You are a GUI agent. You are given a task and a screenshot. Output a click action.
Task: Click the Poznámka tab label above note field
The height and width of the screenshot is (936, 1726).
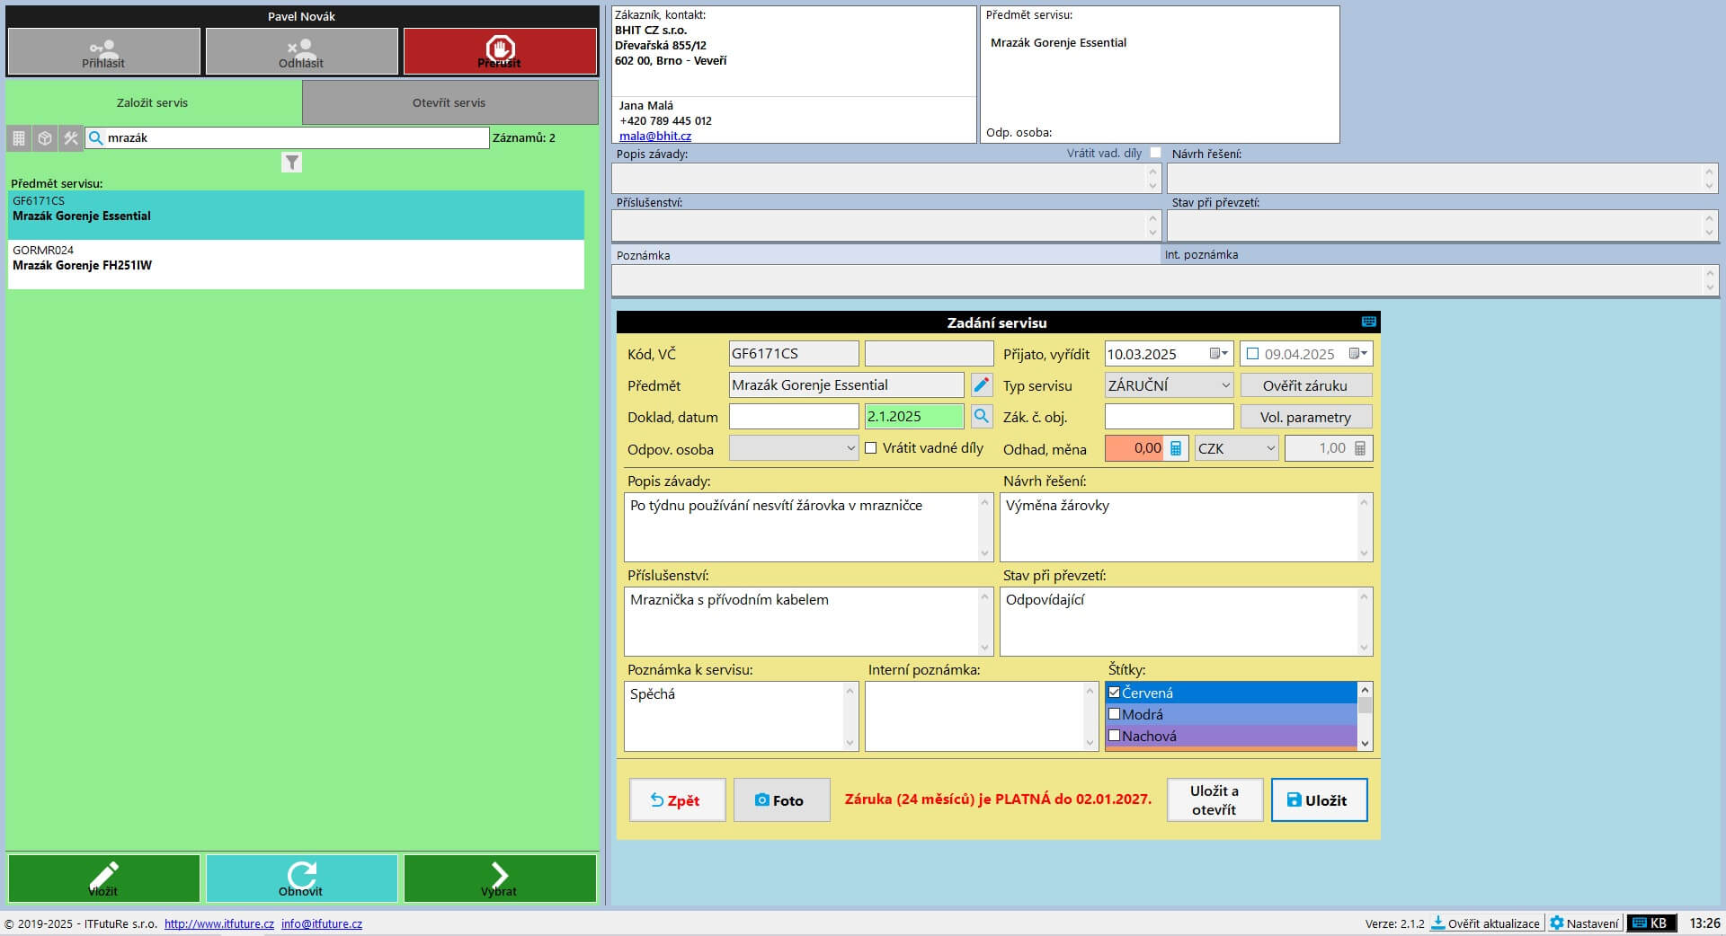tap(644, 256)
